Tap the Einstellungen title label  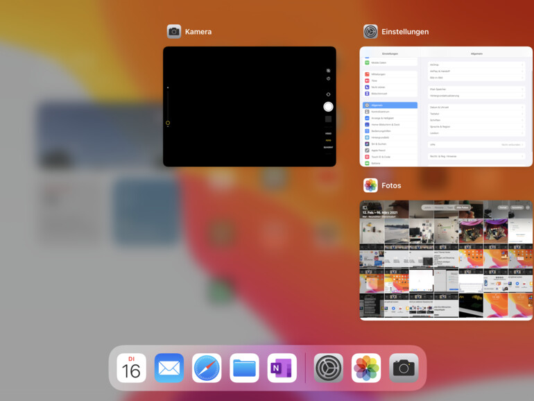(405, 32)
